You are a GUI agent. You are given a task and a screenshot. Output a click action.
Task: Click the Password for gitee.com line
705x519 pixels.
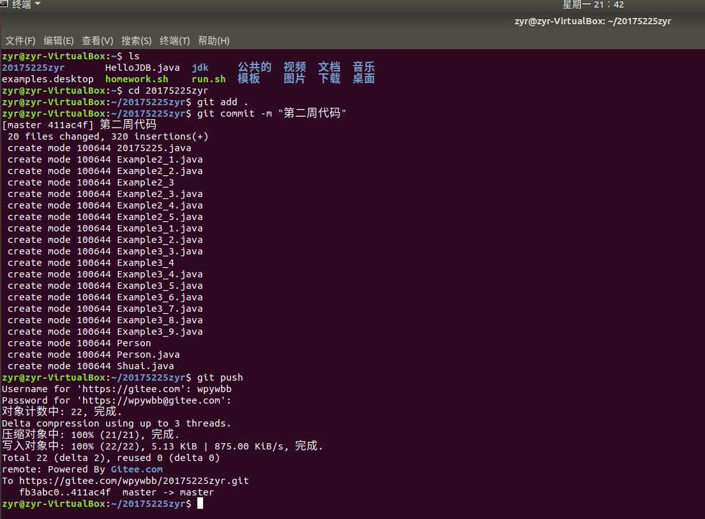tap(117, 400)
